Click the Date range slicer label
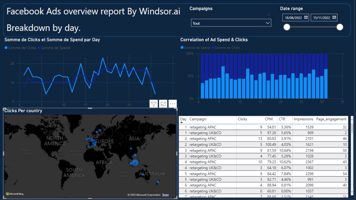Screen dimensions: 356x200 tap(291, 9)
